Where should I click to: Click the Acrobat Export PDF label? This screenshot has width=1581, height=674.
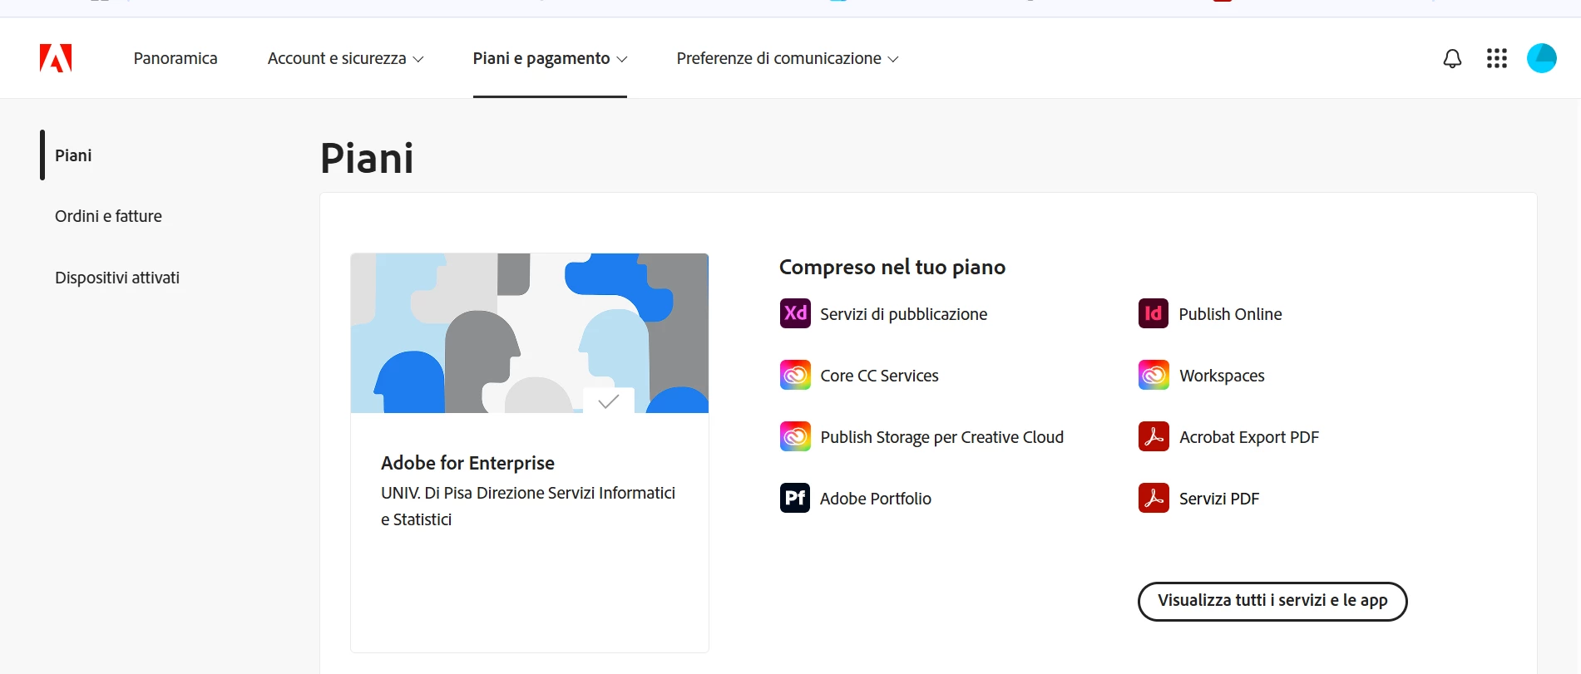[x=1249, y=437]
